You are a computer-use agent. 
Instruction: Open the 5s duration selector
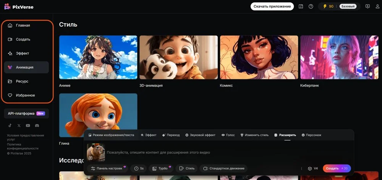139,168
